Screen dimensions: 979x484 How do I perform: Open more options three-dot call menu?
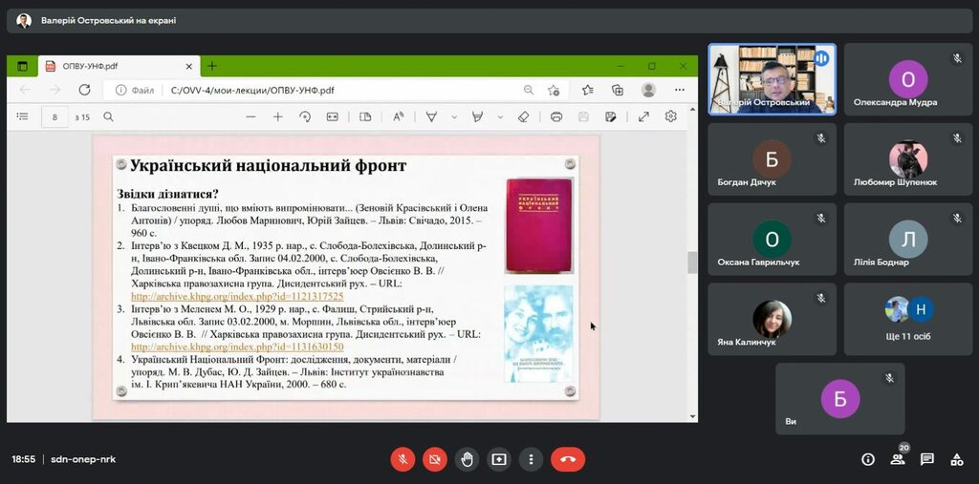click(531, 459)
